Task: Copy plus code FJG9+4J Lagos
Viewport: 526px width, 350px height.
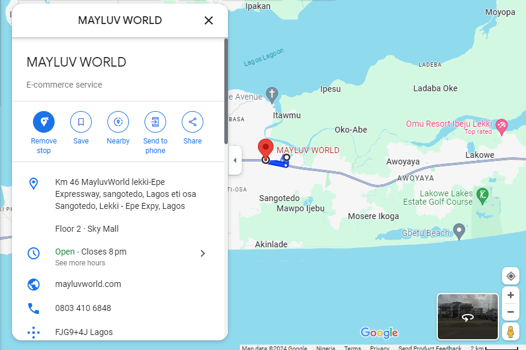Action: (x=84, y=332)
